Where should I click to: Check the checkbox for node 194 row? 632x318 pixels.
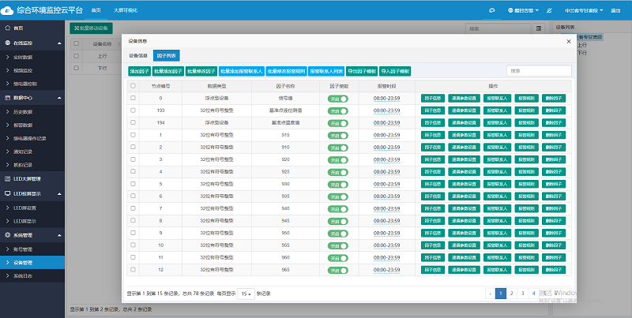(x=134, y=123)
